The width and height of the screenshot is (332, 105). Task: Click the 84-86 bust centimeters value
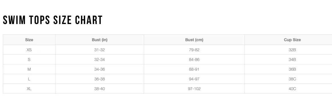click(x=194, y=60)
